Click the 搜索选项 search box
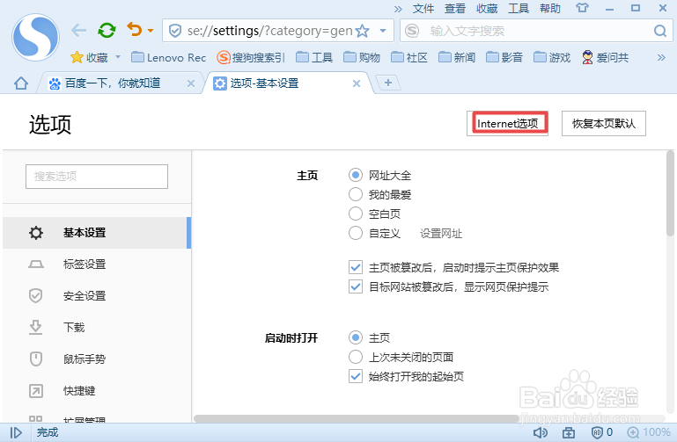Screen dimensions: 677x442 click(x=97, y=177)
